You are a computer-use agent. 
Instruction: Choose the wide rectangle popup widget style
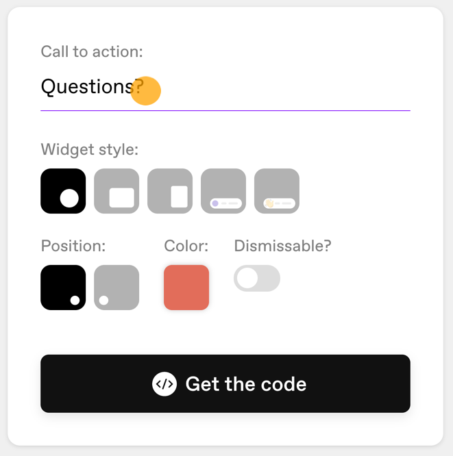(117, 191)
